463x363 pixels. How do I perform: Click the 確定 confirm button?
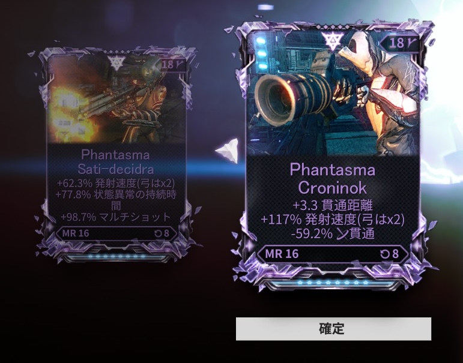pyautogui.click(x=333, y=328)
